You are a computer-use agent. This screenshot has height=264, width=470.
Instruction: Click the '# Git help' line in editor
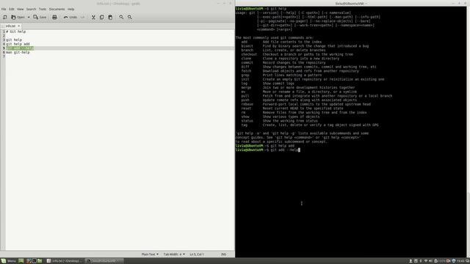(16, 32)
